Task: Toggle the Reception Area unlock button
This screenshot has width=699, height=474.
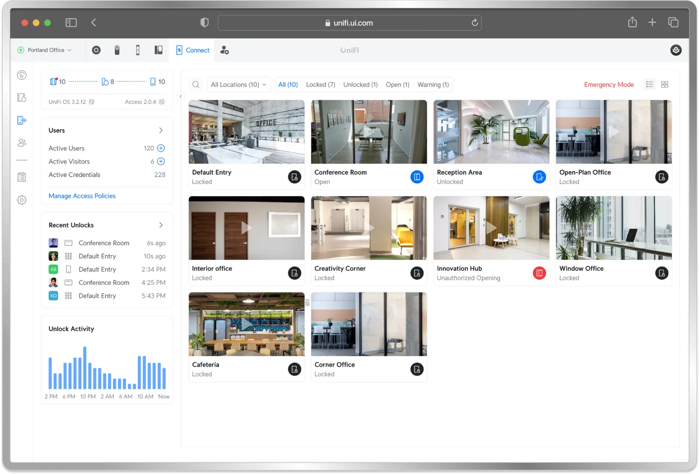Action: pyautogui.click(x=539, y=177)
